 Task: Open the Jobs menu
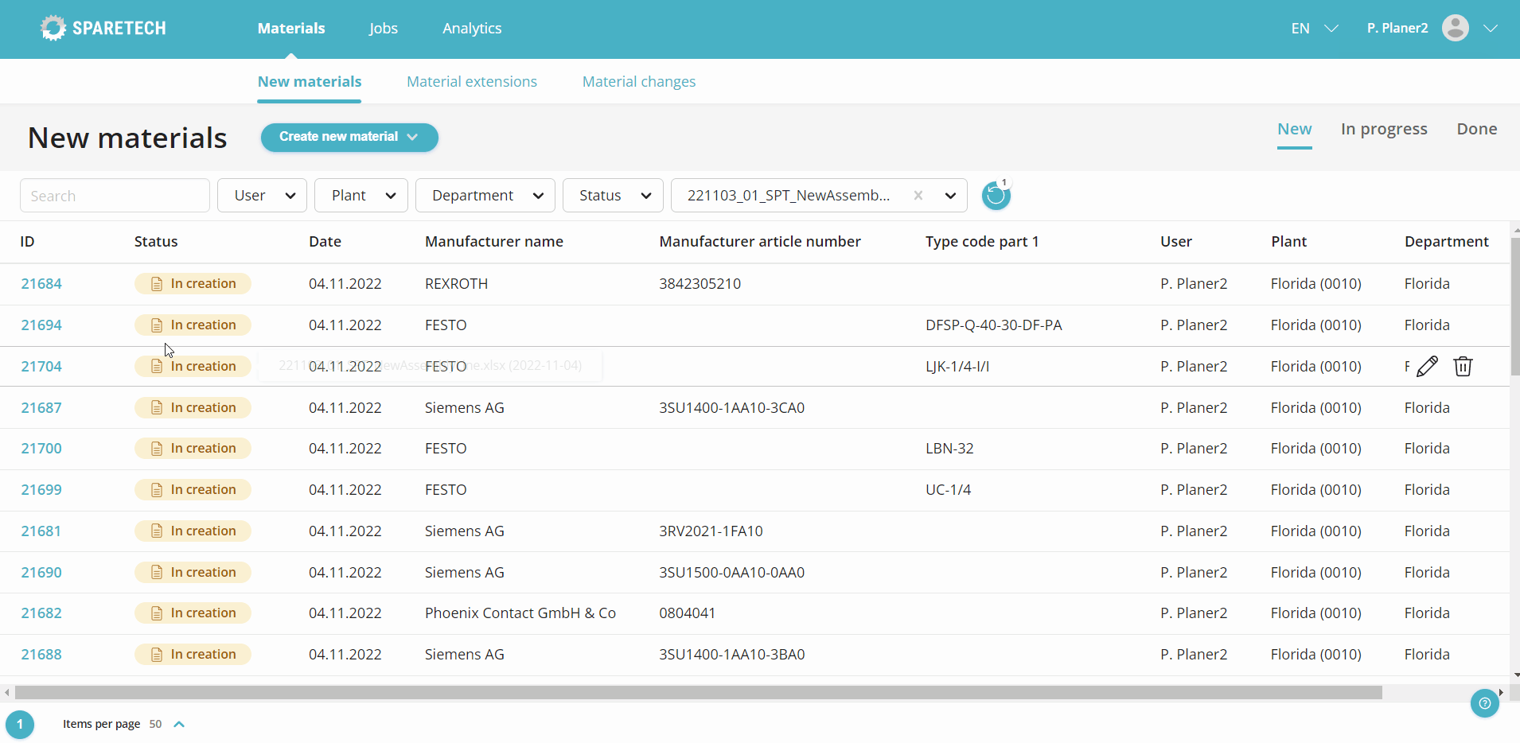384,28
